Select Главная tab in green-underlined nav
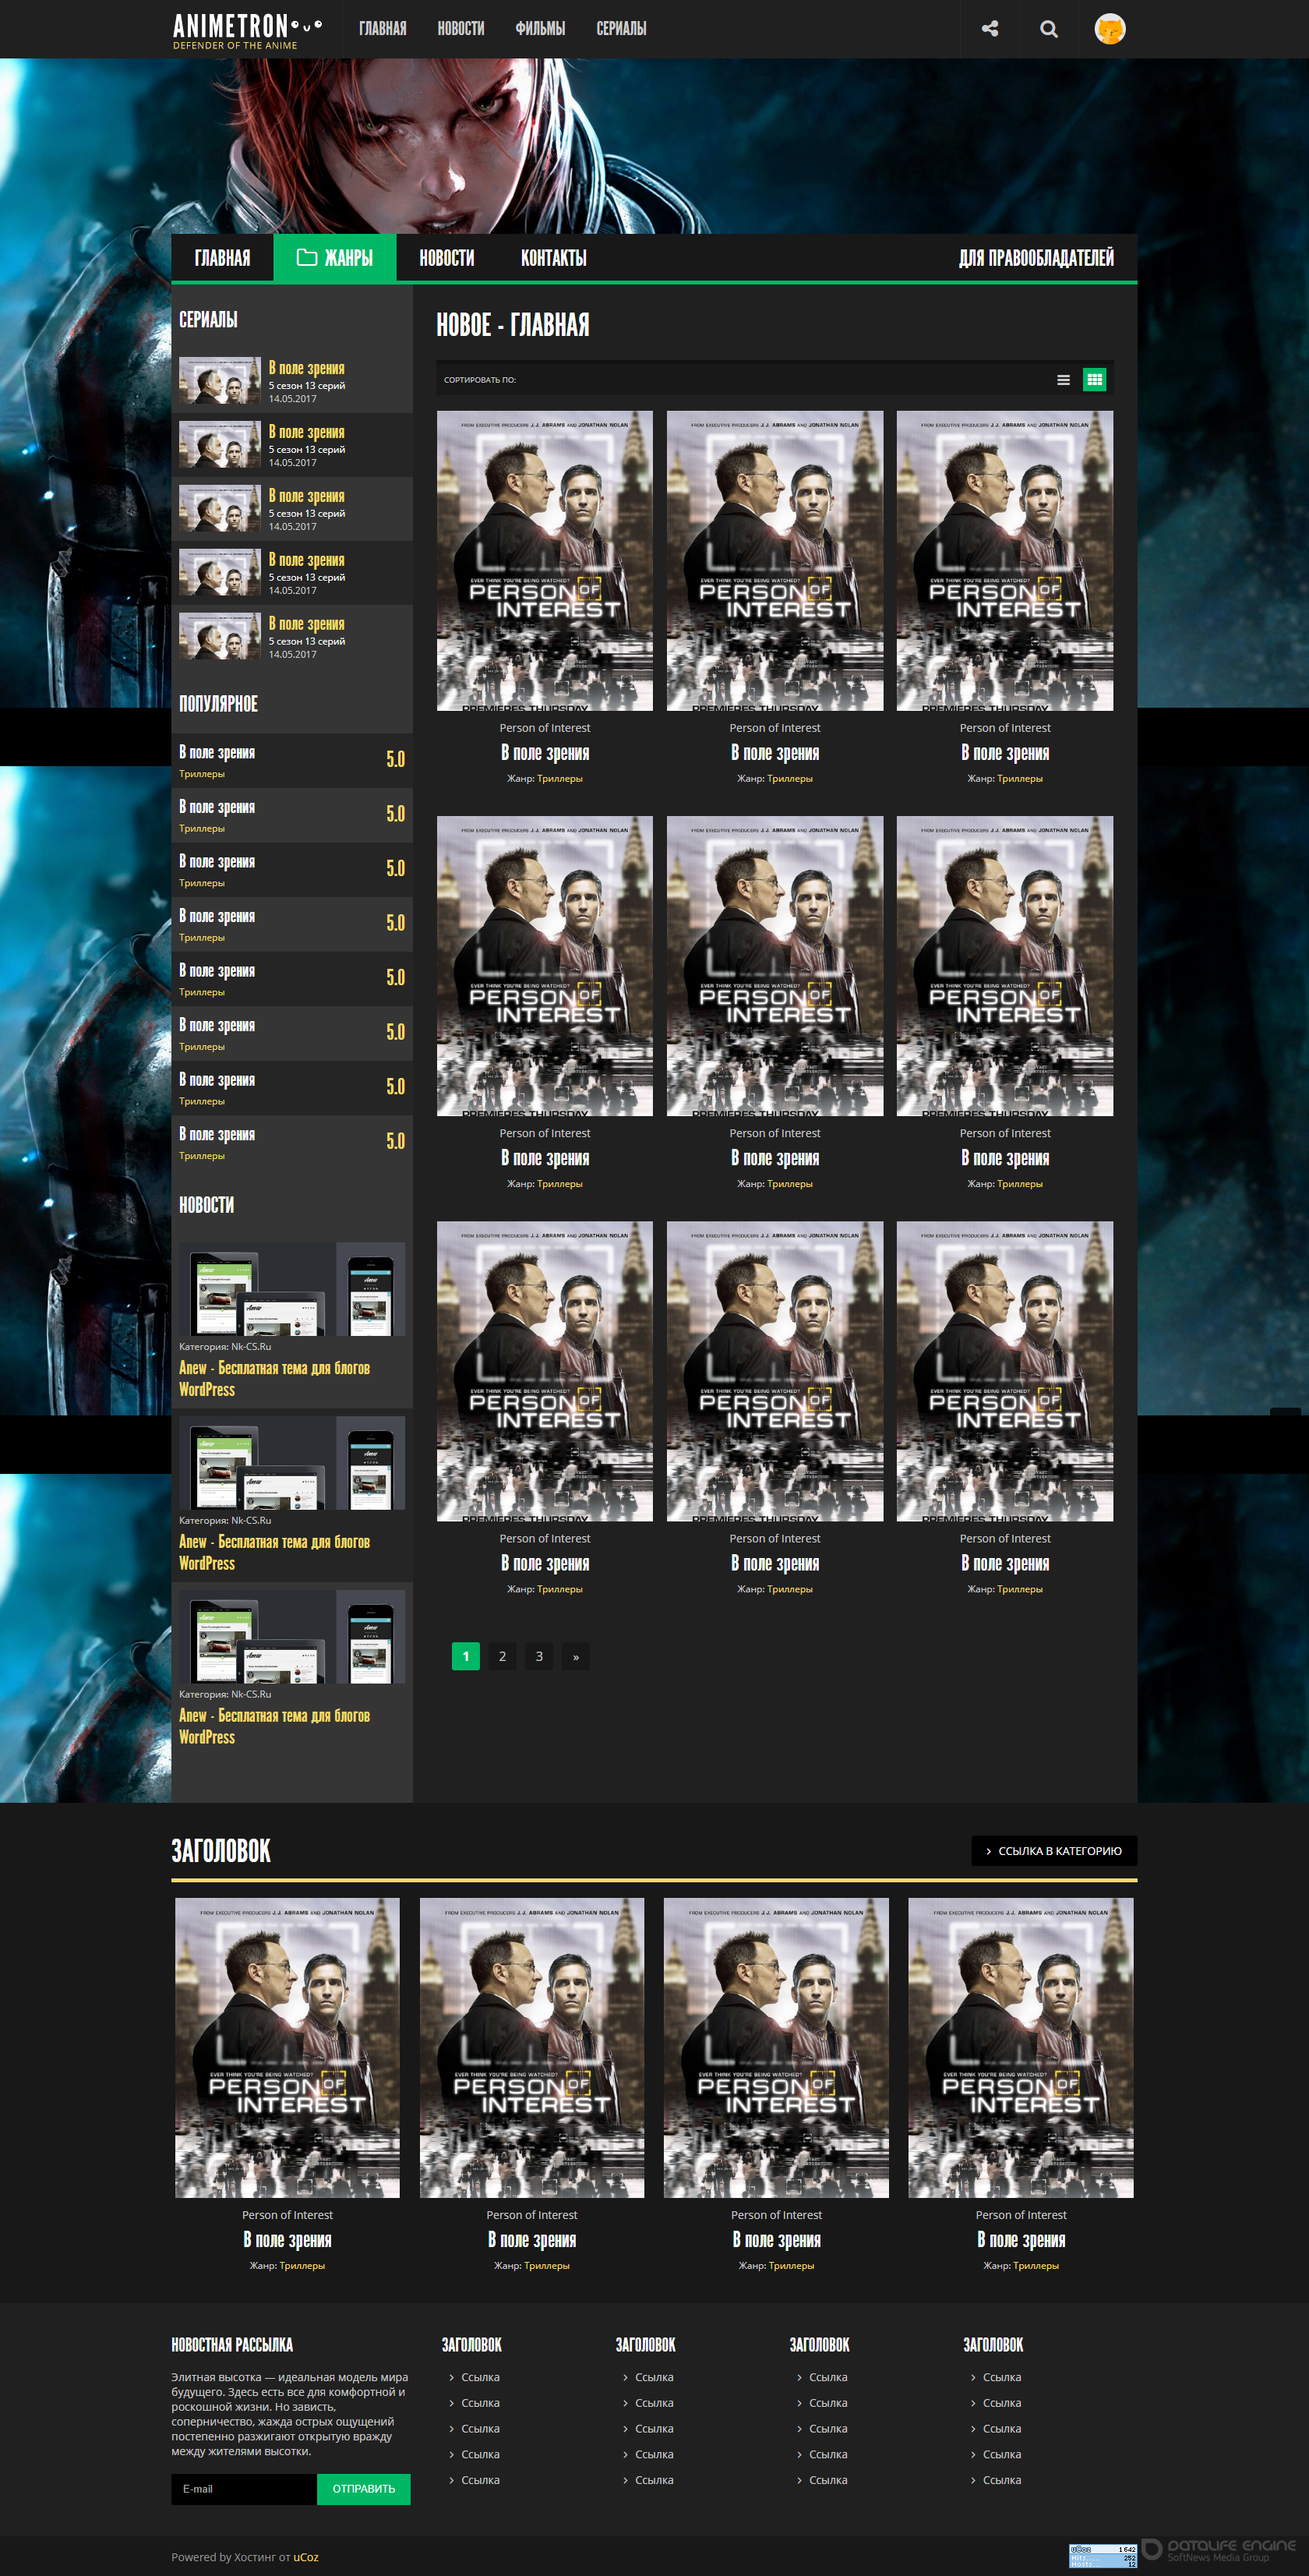This screenshot has width=1309, height=2576. coord(222,258)
